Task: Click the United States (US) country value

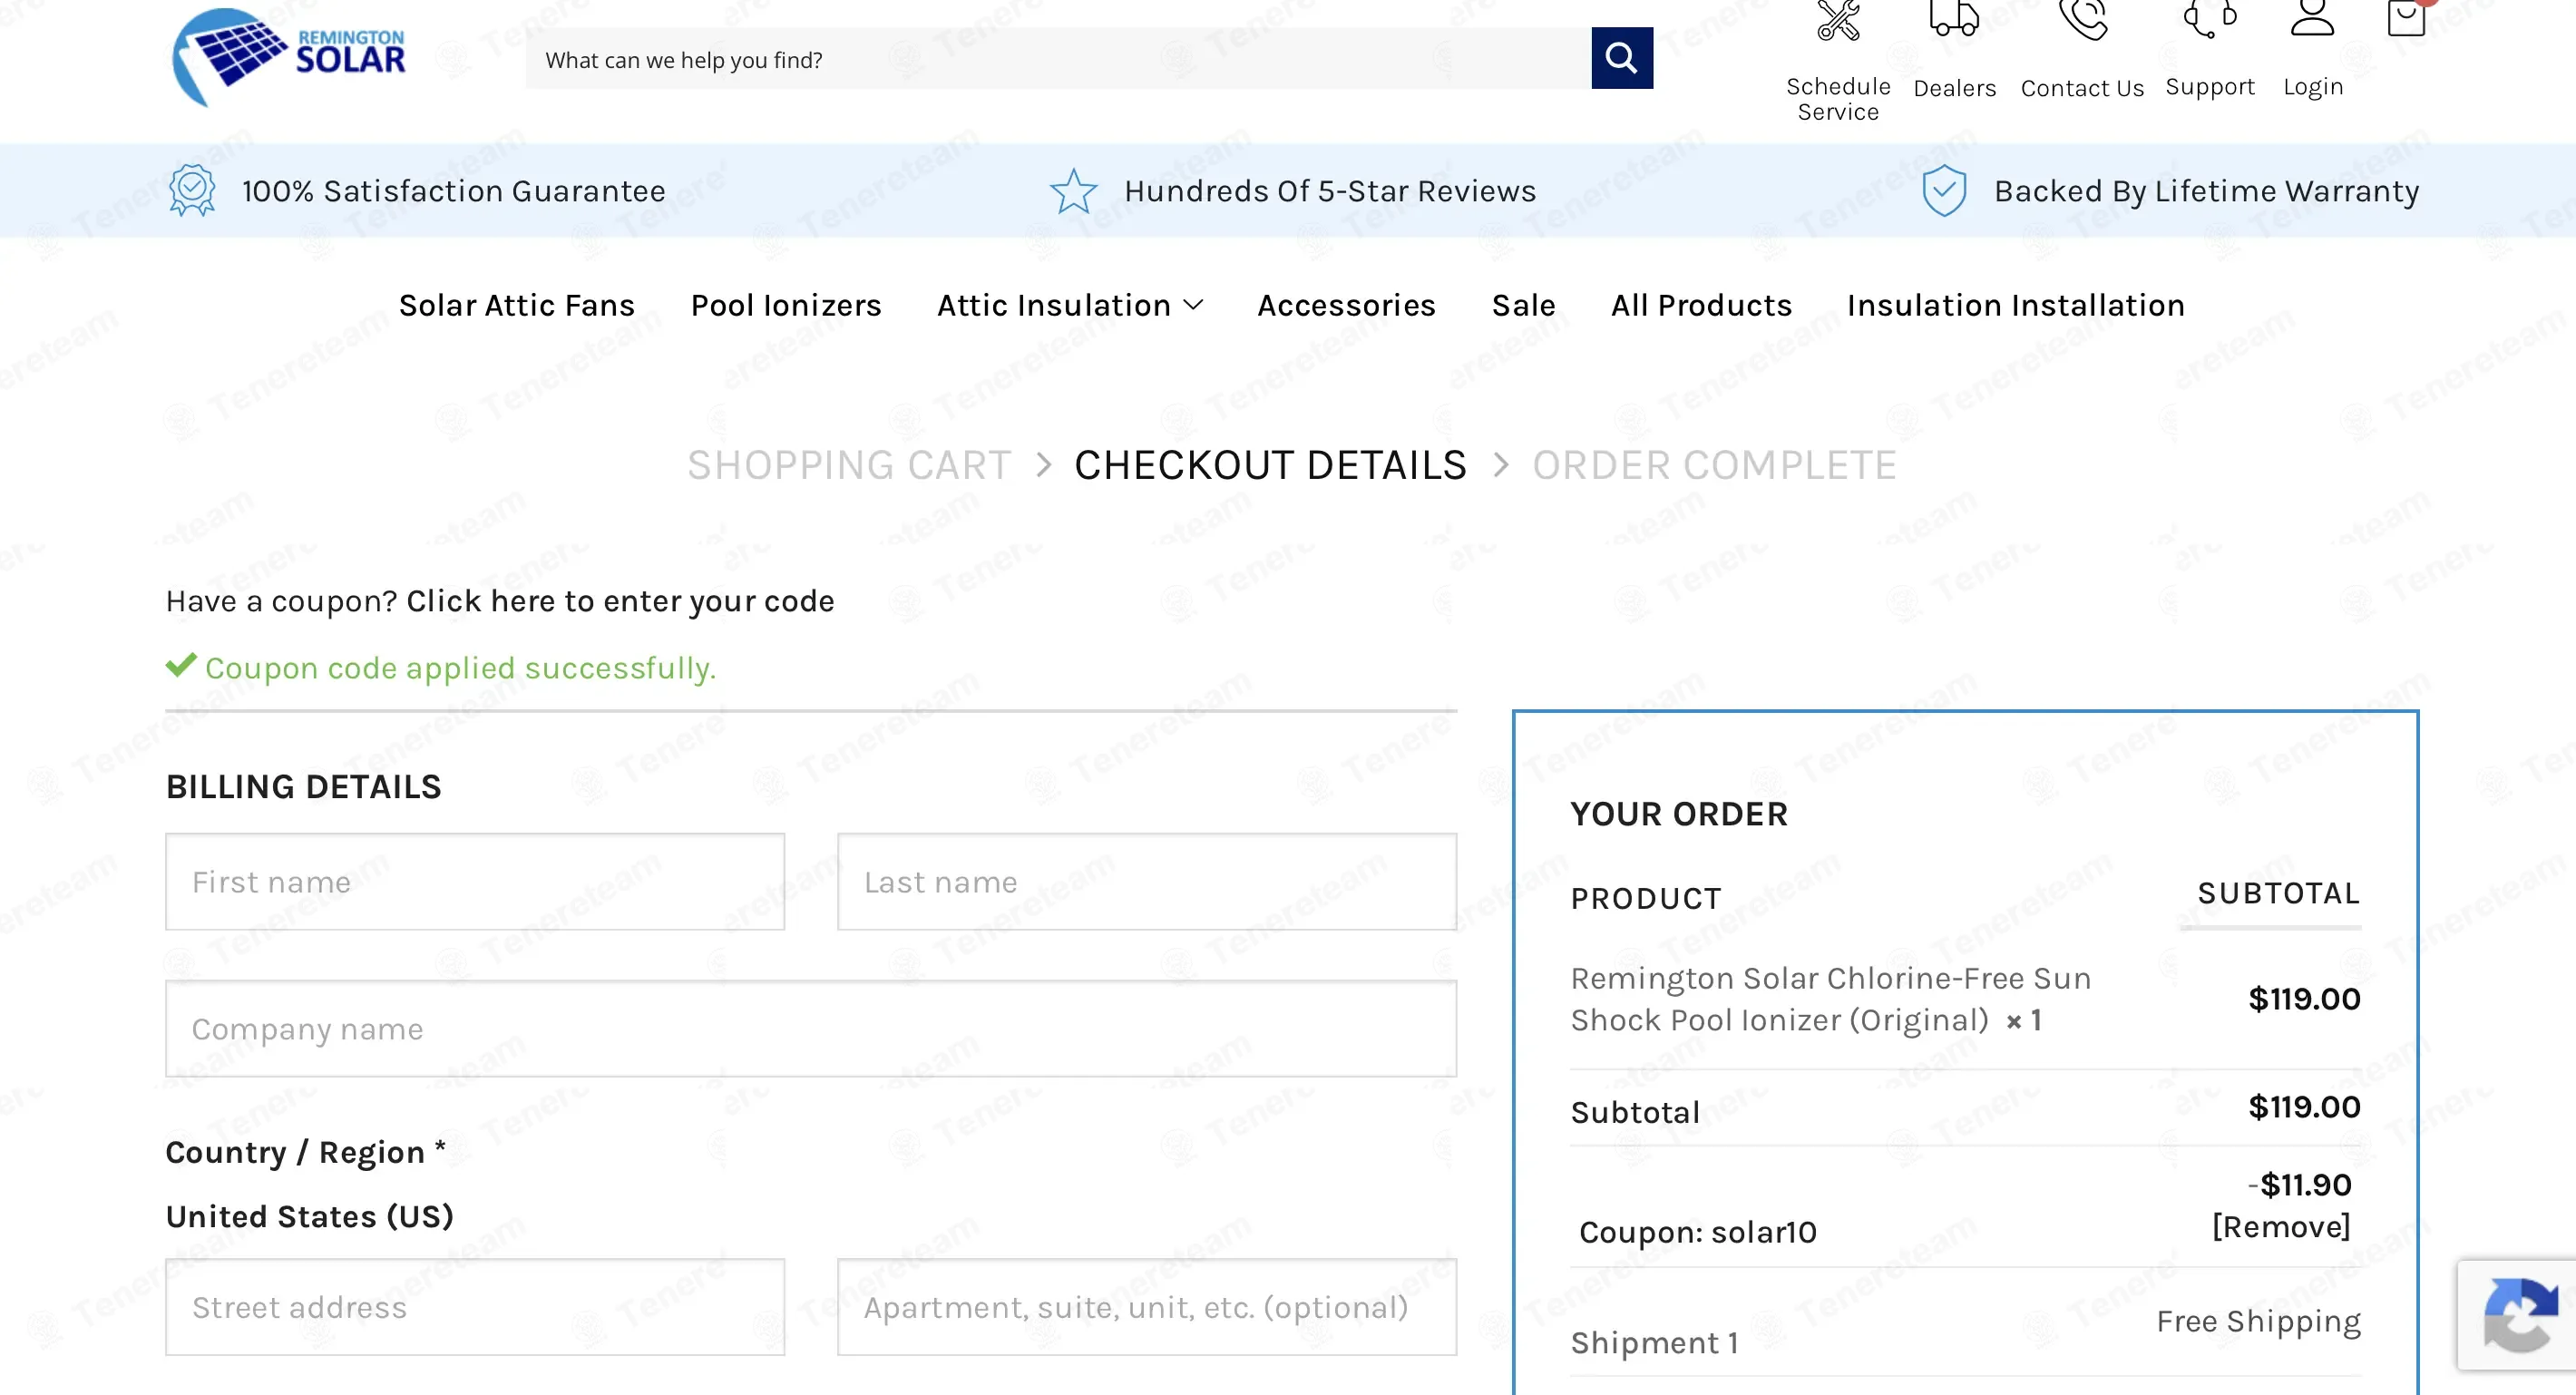Action: 310,1216
